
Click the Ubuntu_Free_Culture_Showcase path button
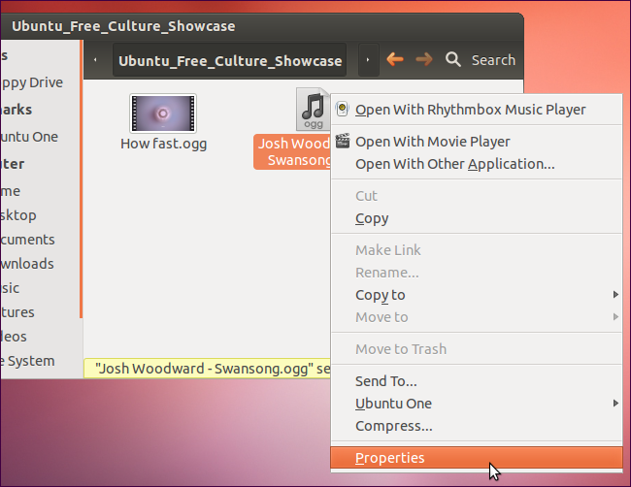pos(230,60)
